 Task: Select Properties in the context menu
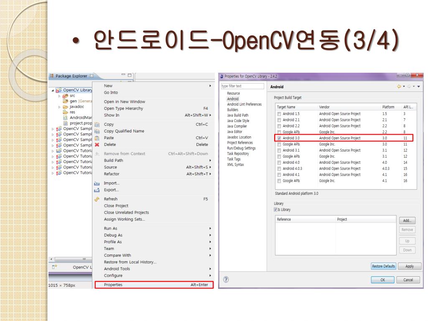pyautogui.click(x=154, y=285)
